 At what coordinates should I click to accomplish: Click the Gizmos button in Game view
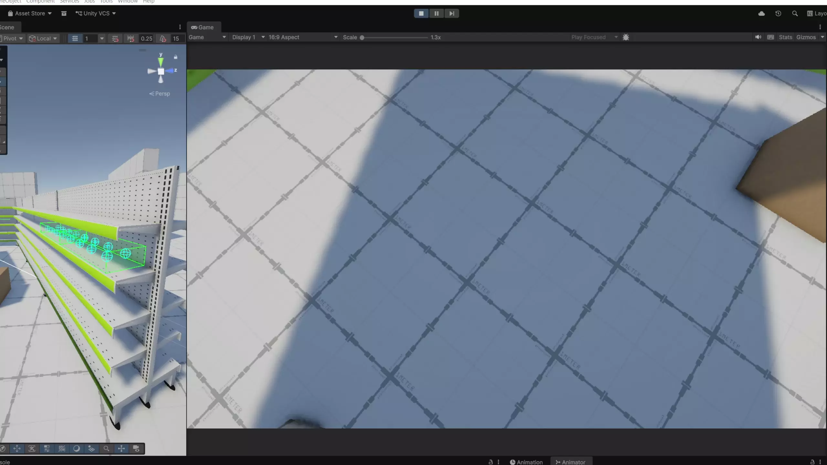point(806,37)
